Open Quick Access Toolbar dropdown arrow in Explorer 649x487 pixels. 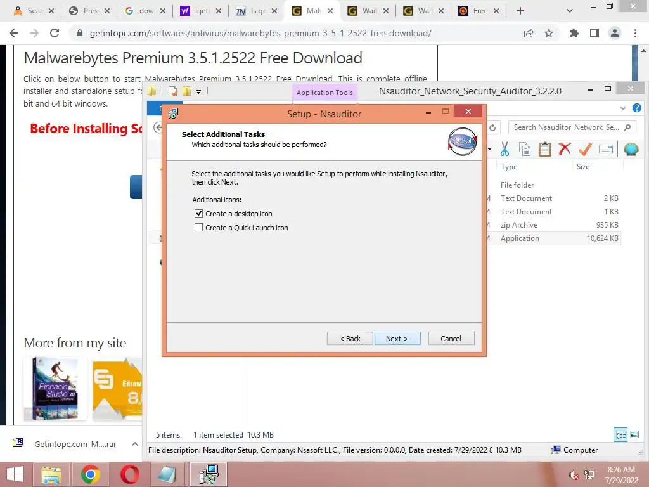(198, 91)
